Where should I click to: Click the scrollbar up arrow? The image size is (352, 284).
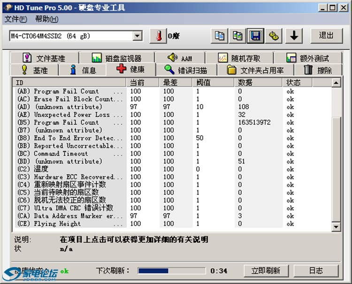tap(336, 83)
